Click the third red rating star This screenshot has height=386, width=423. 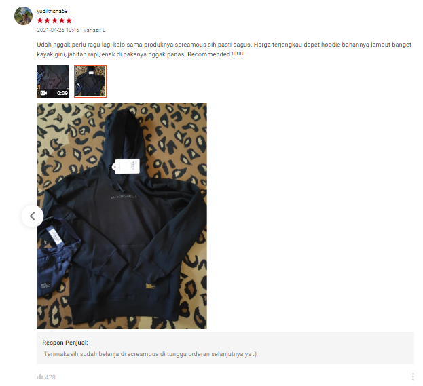click(54, 20)
